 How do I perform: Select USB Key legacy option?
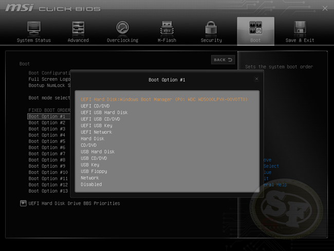click(90, 165)
